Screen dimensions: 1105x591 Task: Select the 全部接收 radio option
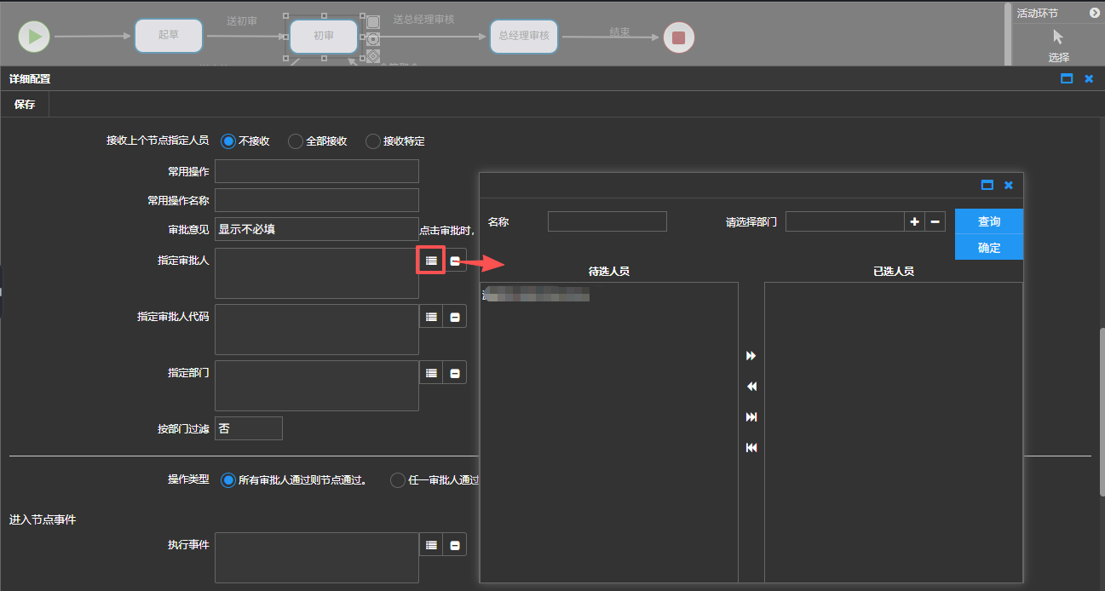click(296, 141)
